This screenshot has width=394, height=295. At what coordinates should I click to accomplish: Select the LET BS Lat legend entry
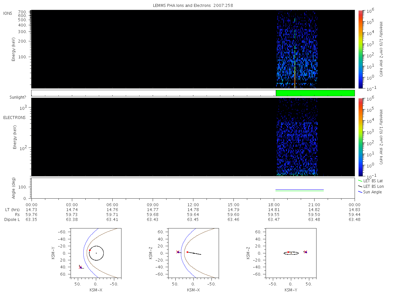pos(370,181)
